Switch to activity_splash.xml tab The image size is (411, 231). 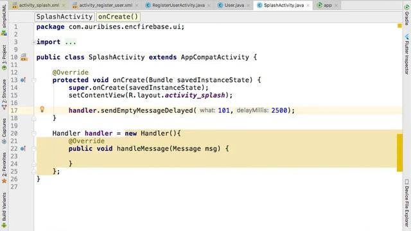click(39, 5)
